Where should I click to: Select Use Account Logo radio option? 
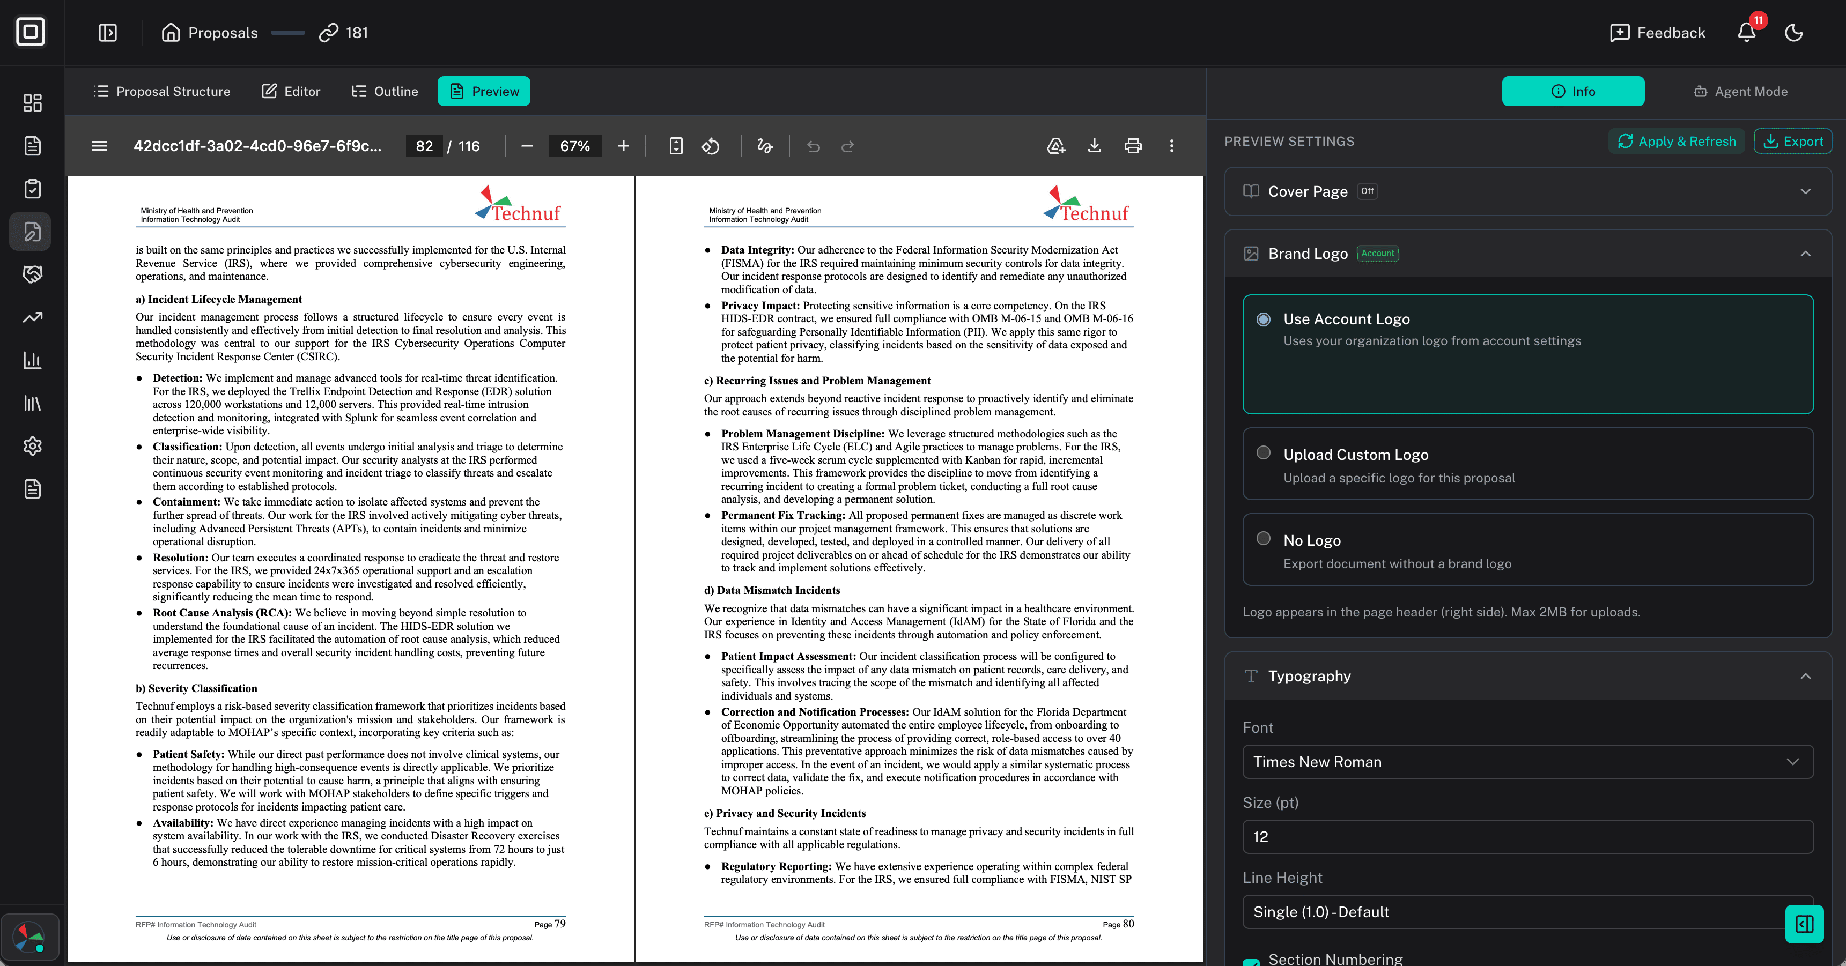click(1264, 319)
